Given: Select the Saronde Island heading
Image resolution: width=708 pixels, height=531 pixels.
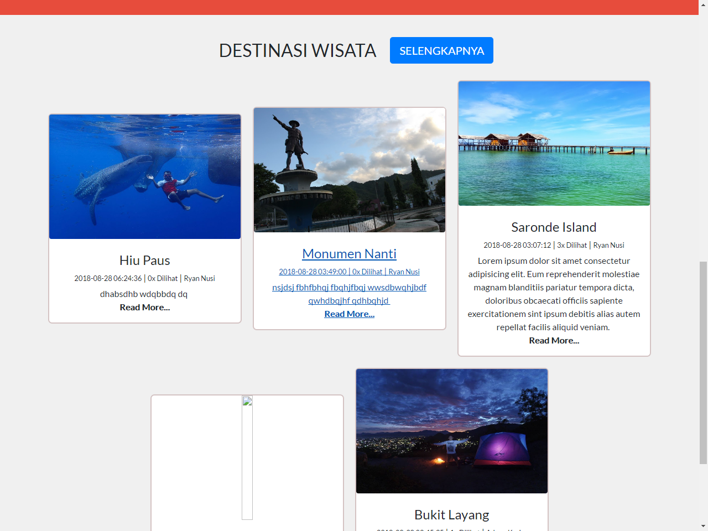Looking at the screenshot, I should pos(554,227).
